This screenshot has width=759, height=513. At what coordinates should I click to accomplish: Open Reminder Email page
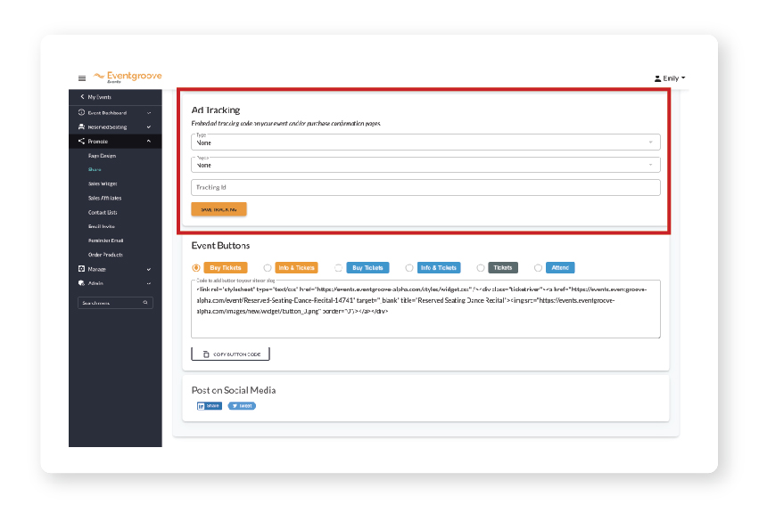coord(105,240)
